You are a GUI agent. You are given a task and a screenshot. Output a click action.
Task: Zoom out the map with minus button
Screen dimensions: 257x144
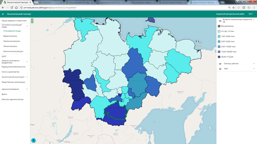click(x=32, y=22)
